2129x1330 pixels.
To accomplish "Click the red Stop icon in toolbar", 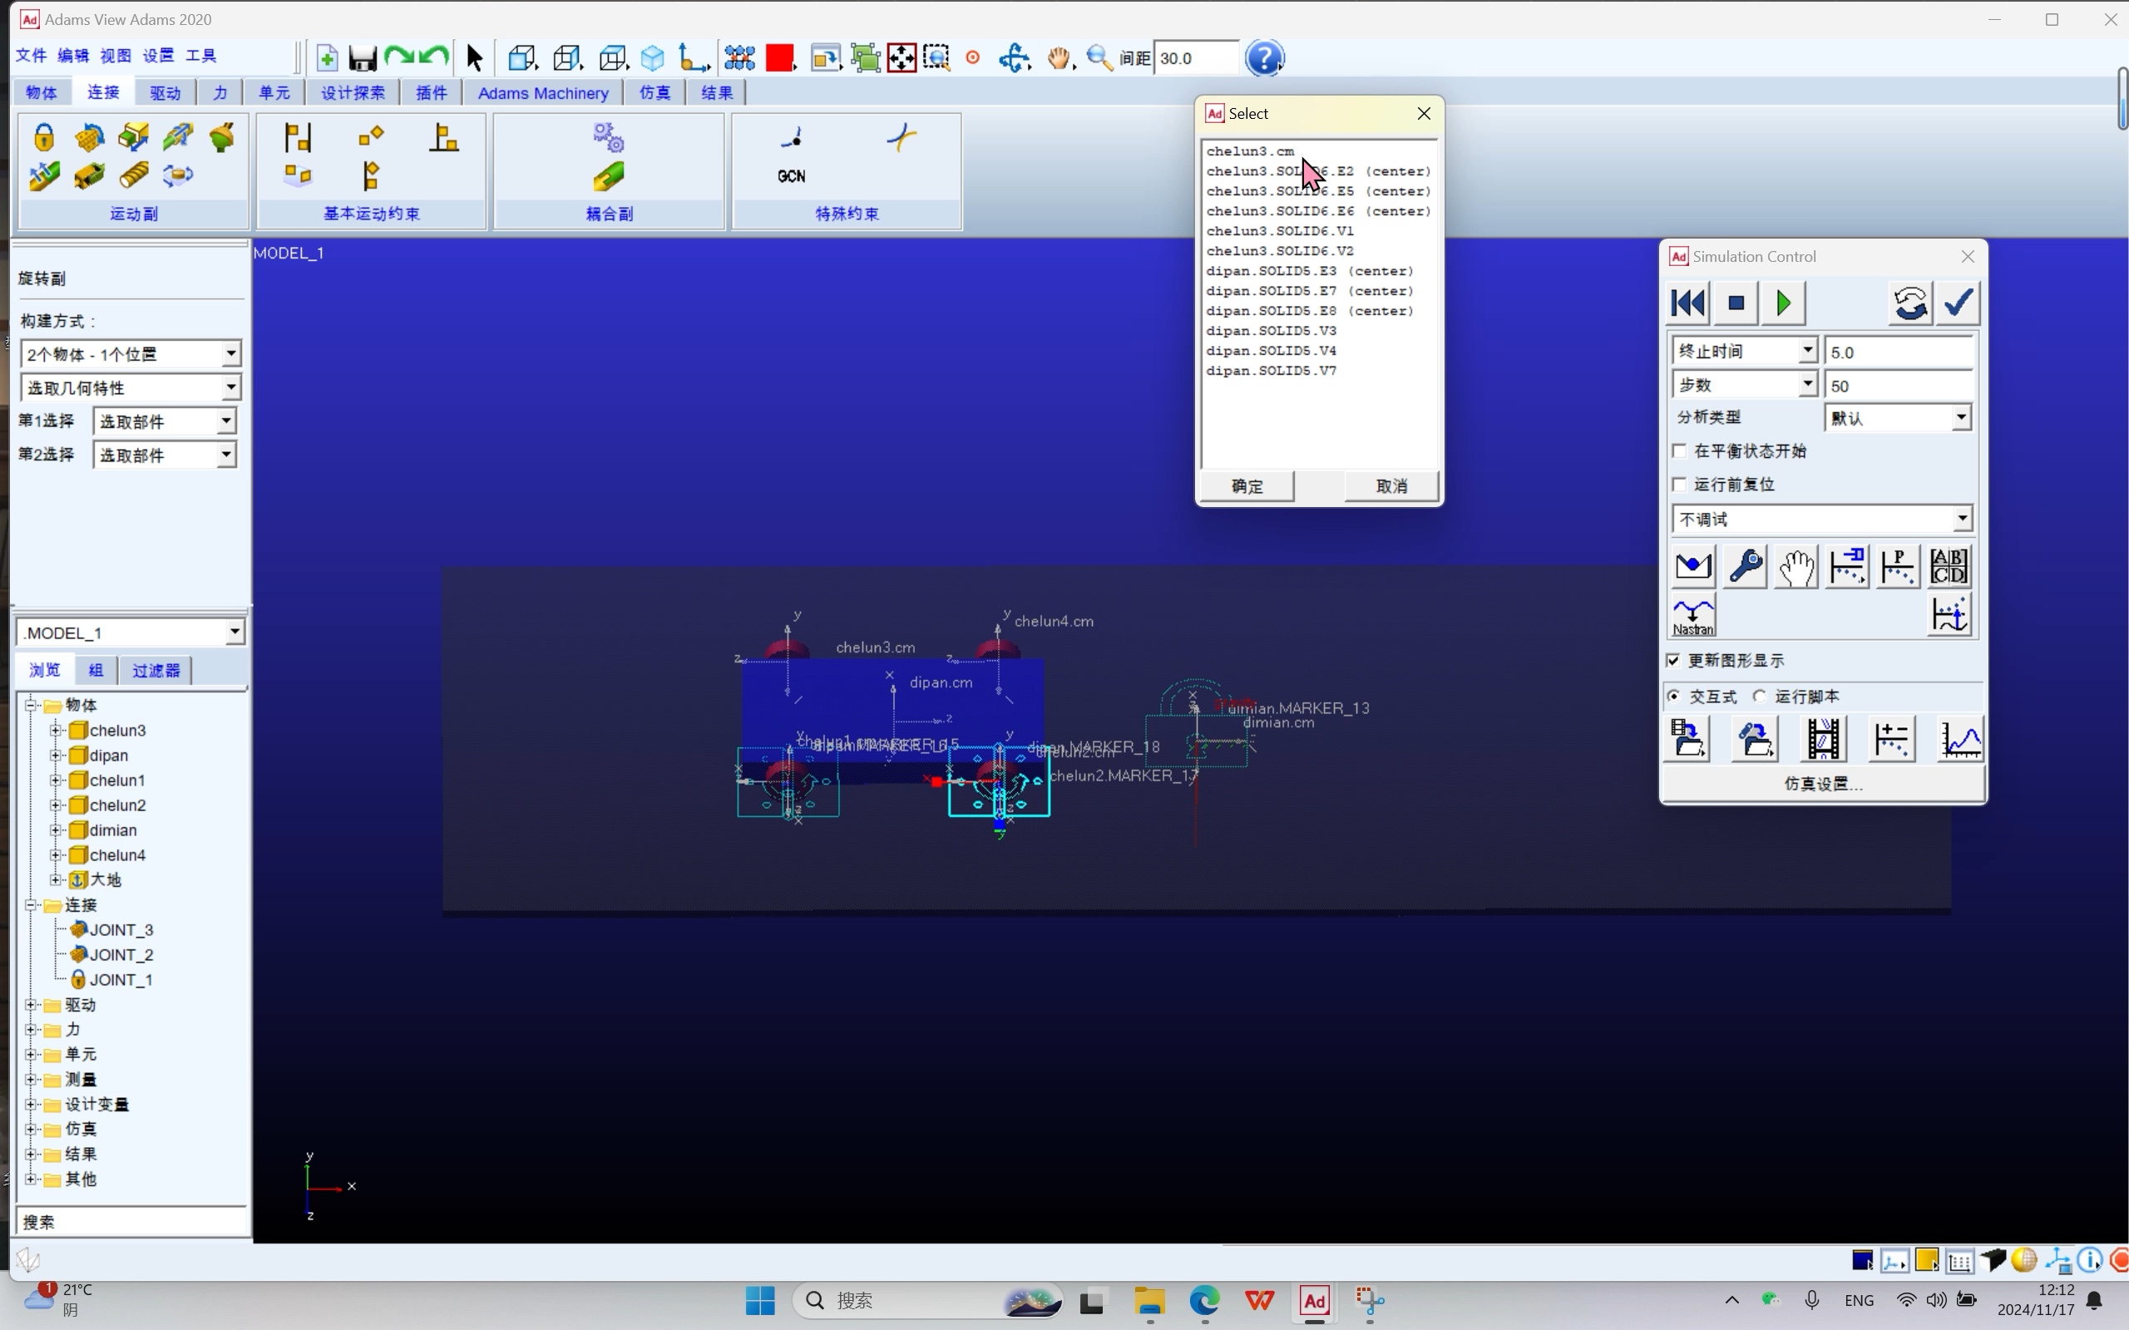I will tap(778, 58).
